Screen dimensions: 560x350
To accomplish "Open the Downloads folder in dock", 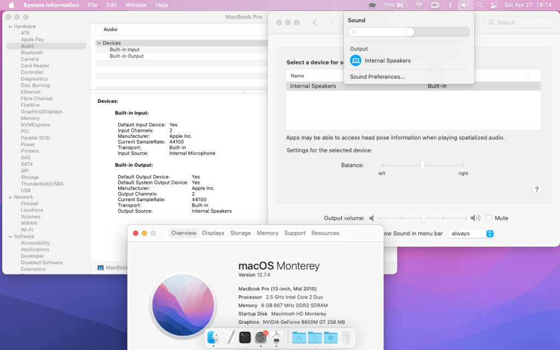I will pos(330,337).
